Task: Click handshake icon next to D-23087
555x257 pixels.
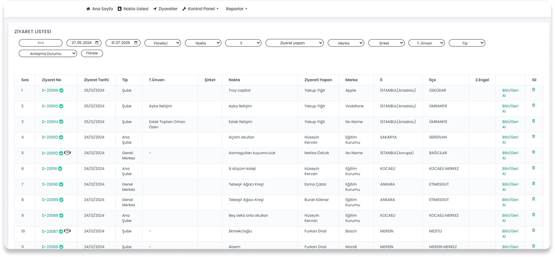Action: (67, 231)
